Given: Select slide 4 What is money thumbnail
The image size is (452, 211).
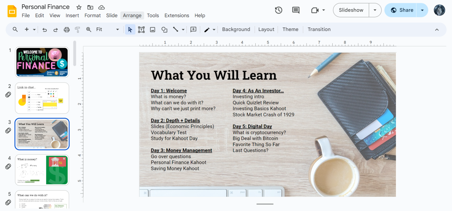Looking at the screenshot, I should [42, 170].
